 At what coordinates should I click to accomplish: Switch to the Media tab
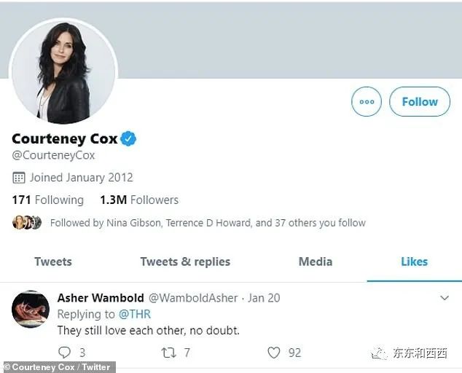click(x=316, y=262)
